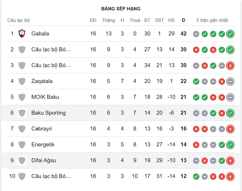Click Difai Ağsu's club shield

pos(21,160)
